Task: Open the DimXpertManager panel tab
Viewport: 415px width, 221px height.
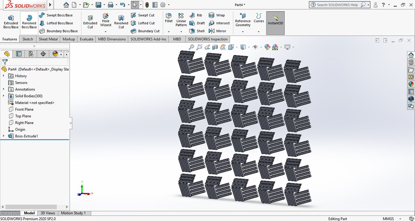Action: pos(43,54)
